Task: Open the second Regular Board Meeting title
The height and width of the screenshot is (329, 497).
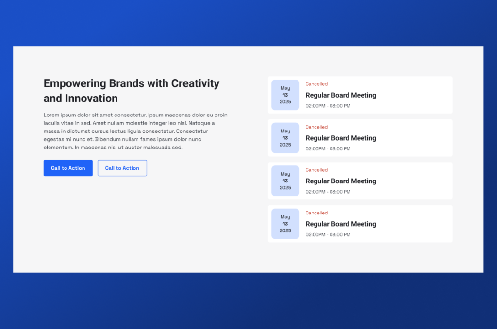Action: (341, 138)
